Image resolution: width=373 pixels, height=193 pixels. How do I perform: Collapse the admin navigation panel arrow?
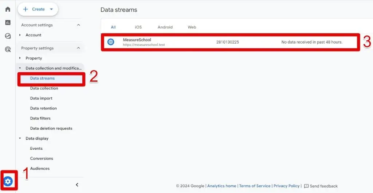(x=77, y=185)
